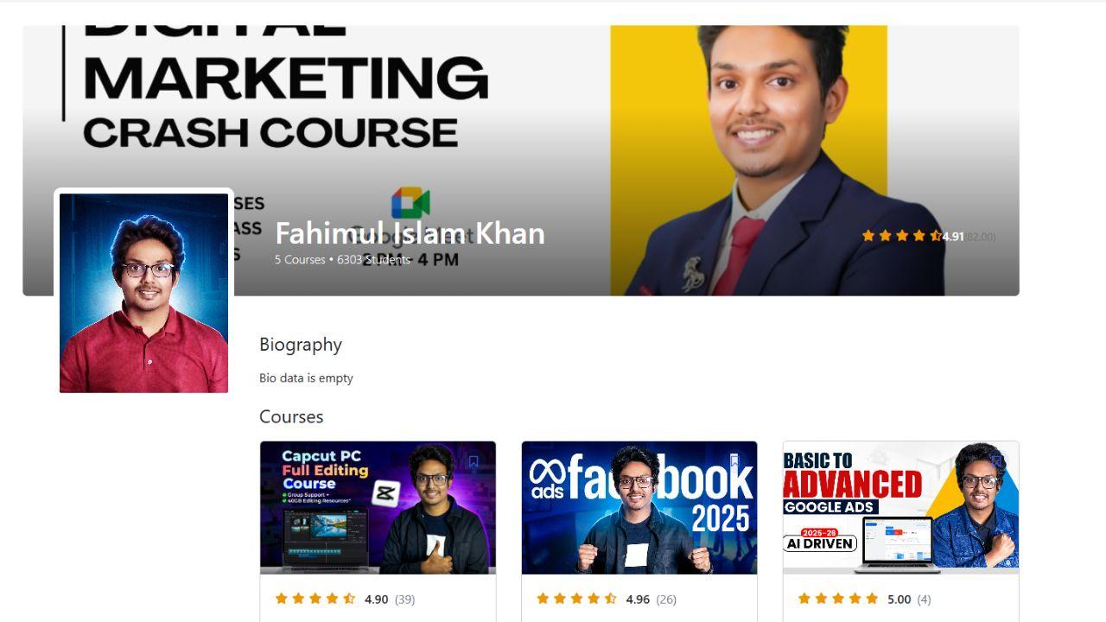Click the Google Ads five-star rating
The height and width of the screenshot is (622, 1106).
[x=838, y=599]
